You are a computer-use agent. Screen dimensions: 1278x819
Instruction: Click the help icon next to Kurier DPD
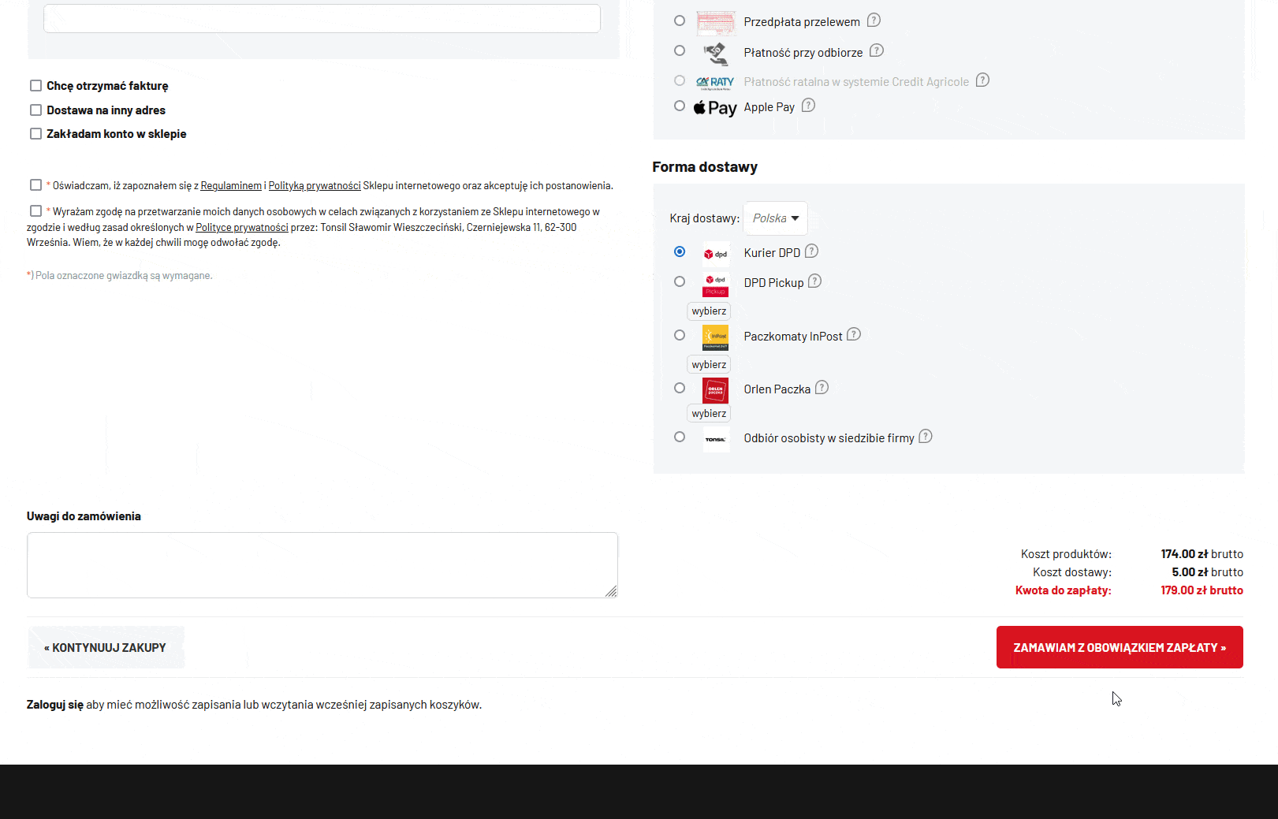point(811,251)
